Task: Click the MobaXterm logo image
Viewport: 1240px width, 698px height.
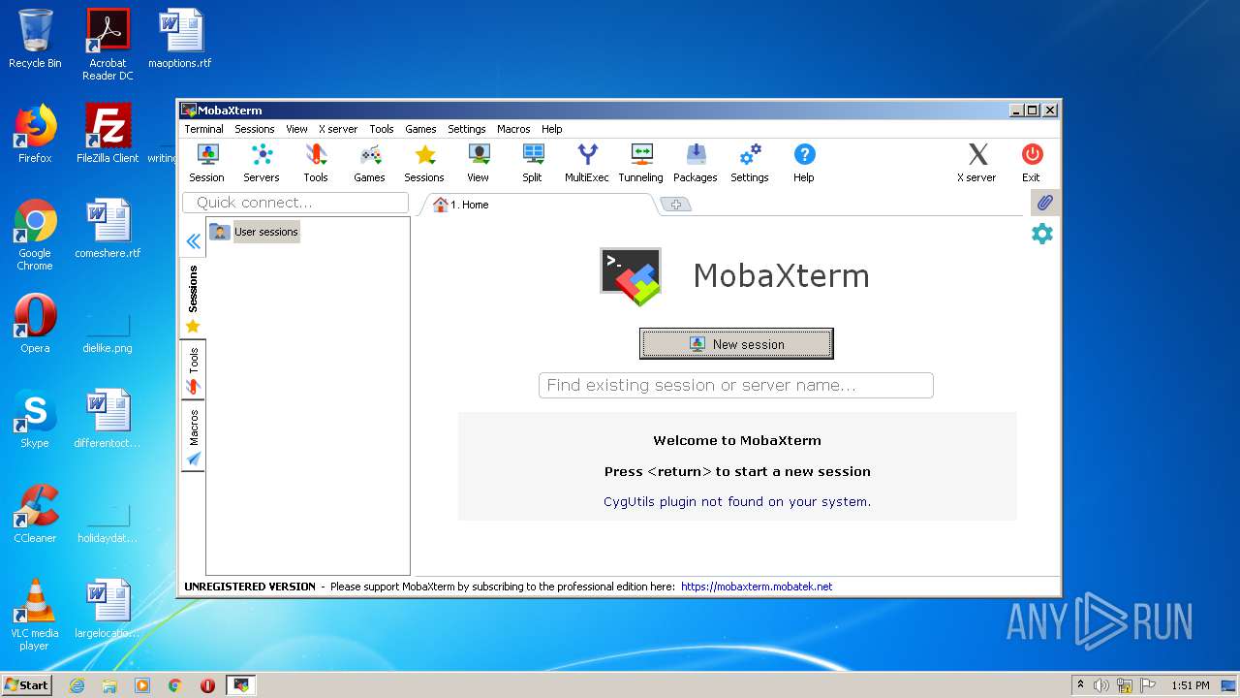Action: point(631,276)
